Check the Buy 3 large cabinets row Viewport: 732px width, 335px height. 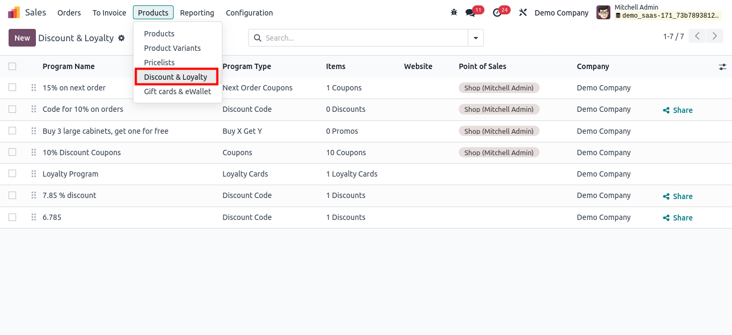coord(12,131)
